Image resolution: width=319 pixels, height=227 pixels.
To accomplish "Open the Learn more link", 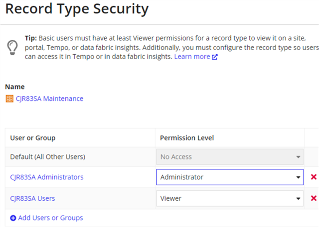I will pos(192,57).
